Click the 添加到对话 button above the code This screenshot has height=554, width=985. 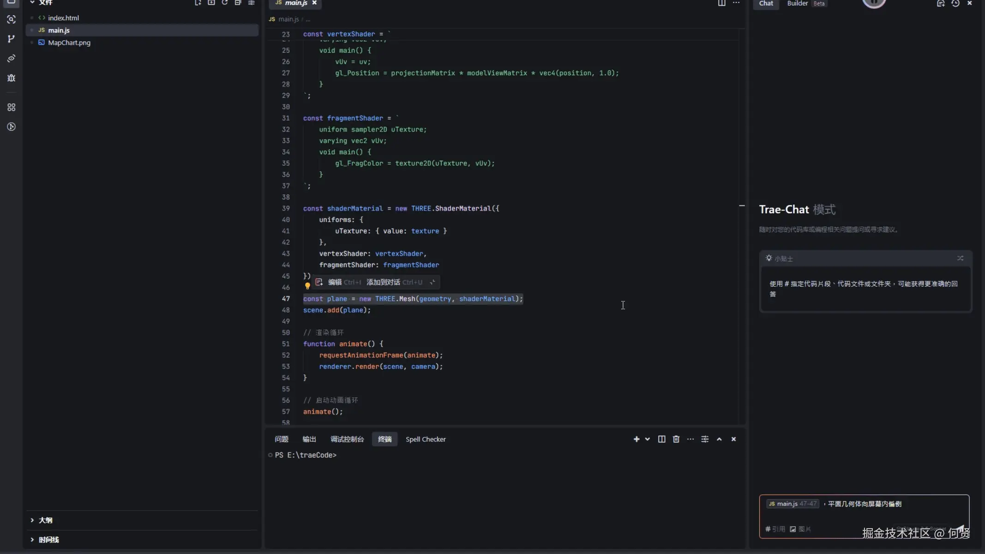click(383, 282)
